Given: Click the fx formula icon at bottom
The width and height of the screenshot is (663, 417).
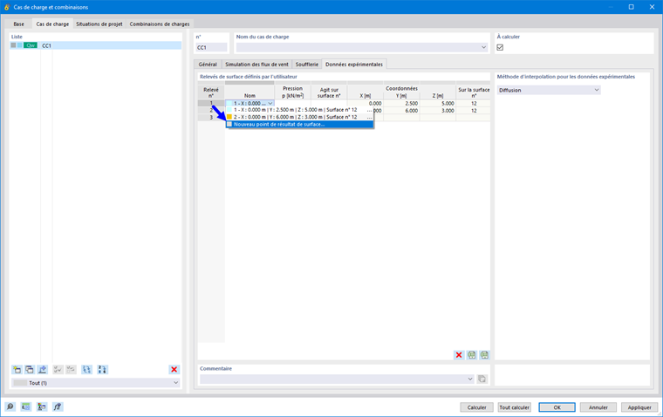Looking at the screenshot, I should 58,407.
